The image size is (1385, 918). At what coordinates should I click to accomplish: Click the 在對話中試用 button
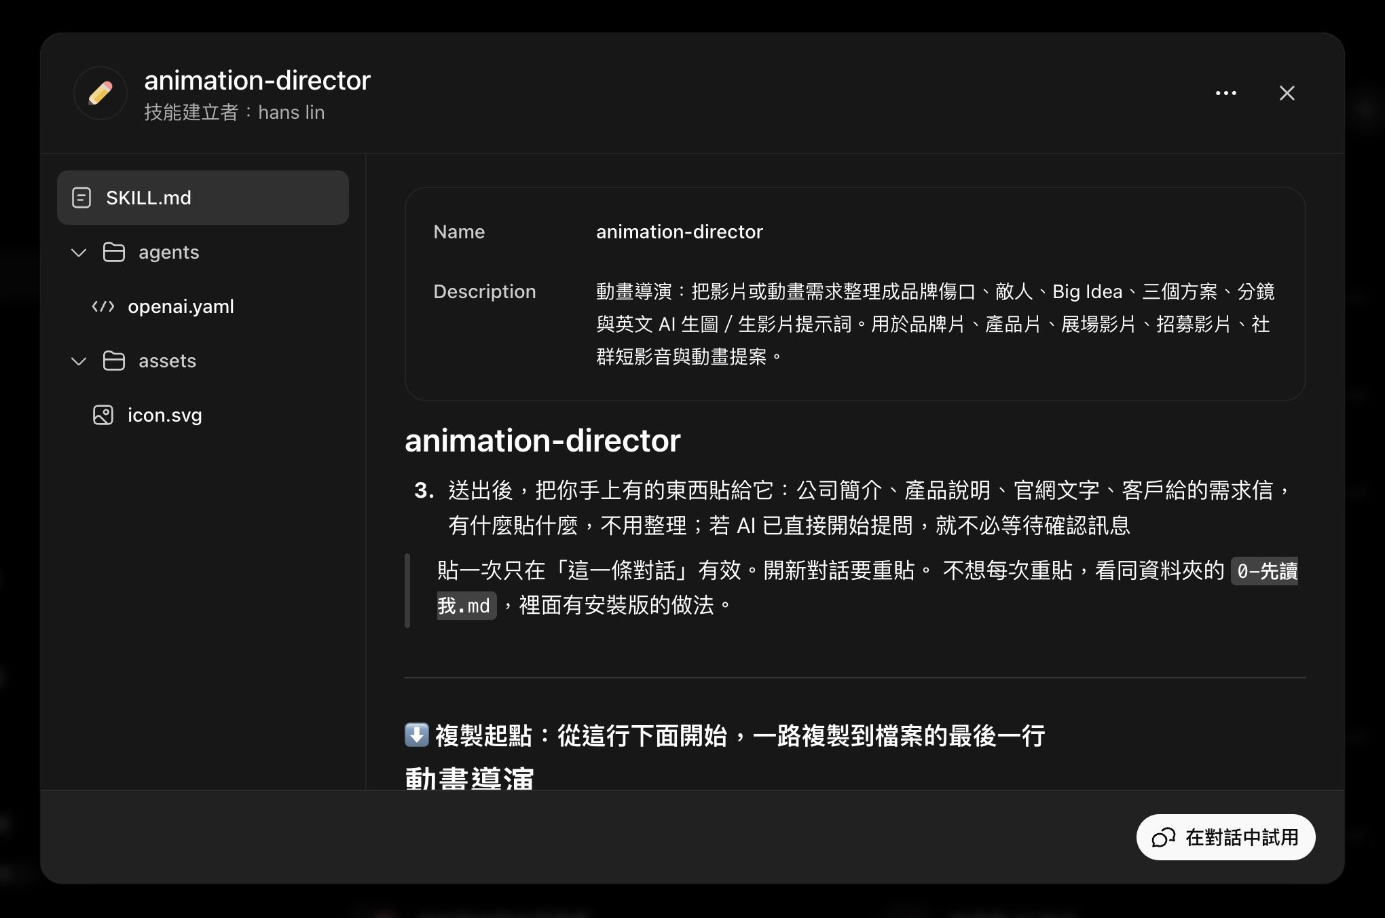(1225, 837)
